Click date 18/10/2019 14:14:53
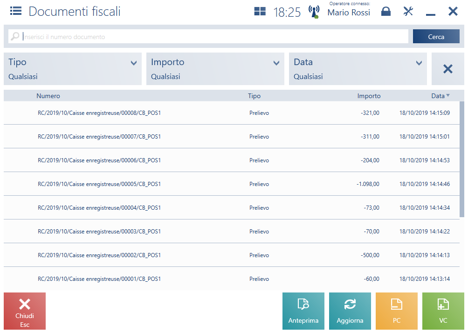468x332 pixels. (x=425, y=160)
